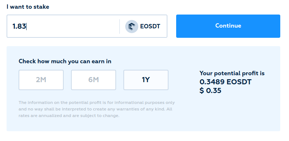Click the 'I want to stake' label
The width and height of the screenshot is (289, 141).
[28, 7]
